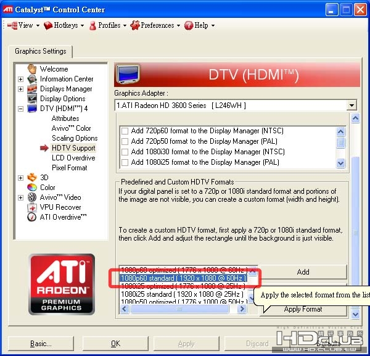Click the DTV header monitor icon
Viewport: 370px width, 356px height.
pos(128,74)
